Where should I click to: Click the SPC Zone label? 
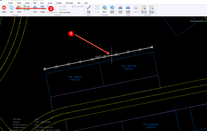tap(17, 119)
